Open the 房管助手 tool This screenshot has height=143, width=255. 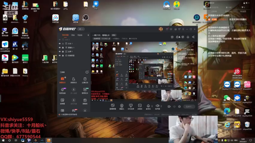click(x=74, y=80)
